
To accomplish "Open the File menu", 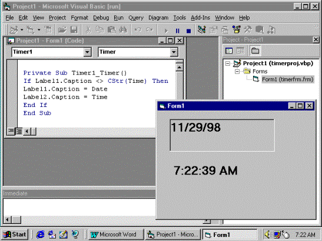I will (x=9, y=18).
